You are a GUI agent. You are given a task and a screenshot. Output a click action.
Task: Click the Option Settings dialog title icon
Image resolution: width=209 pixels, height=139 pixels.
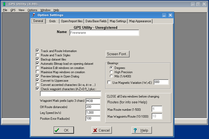[x=34, y=15]
